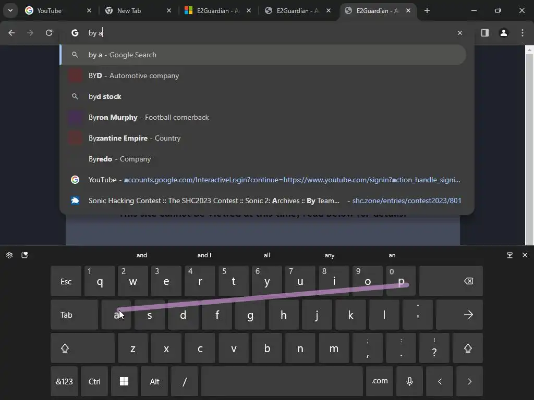Tap the Windows logo key
534x400 pixels.
[124, 381]
